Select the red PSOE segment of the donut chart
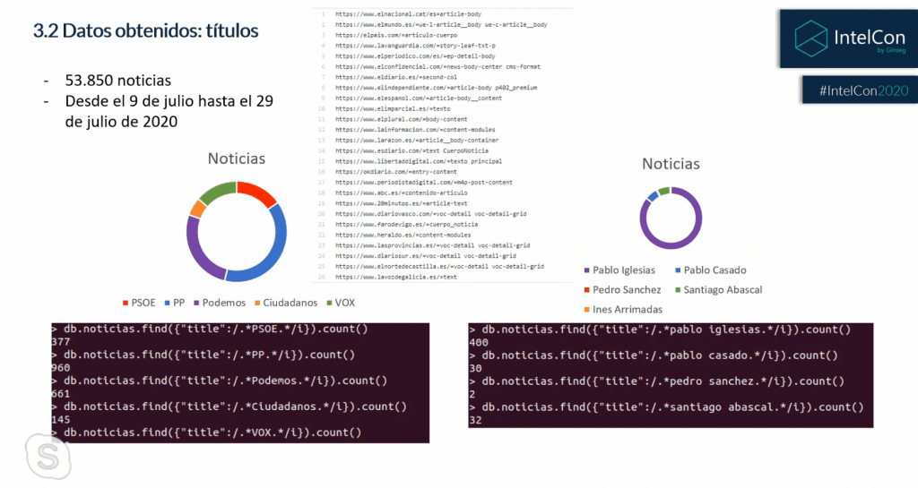Screen dimensions: 918x488 tap(257, 193)
